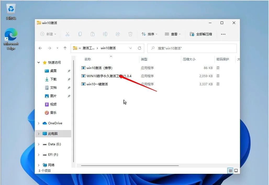Switch to large icons view in status bar
Image resolution: width=269 pixels, height=185 pixels.
click(236, 171)
